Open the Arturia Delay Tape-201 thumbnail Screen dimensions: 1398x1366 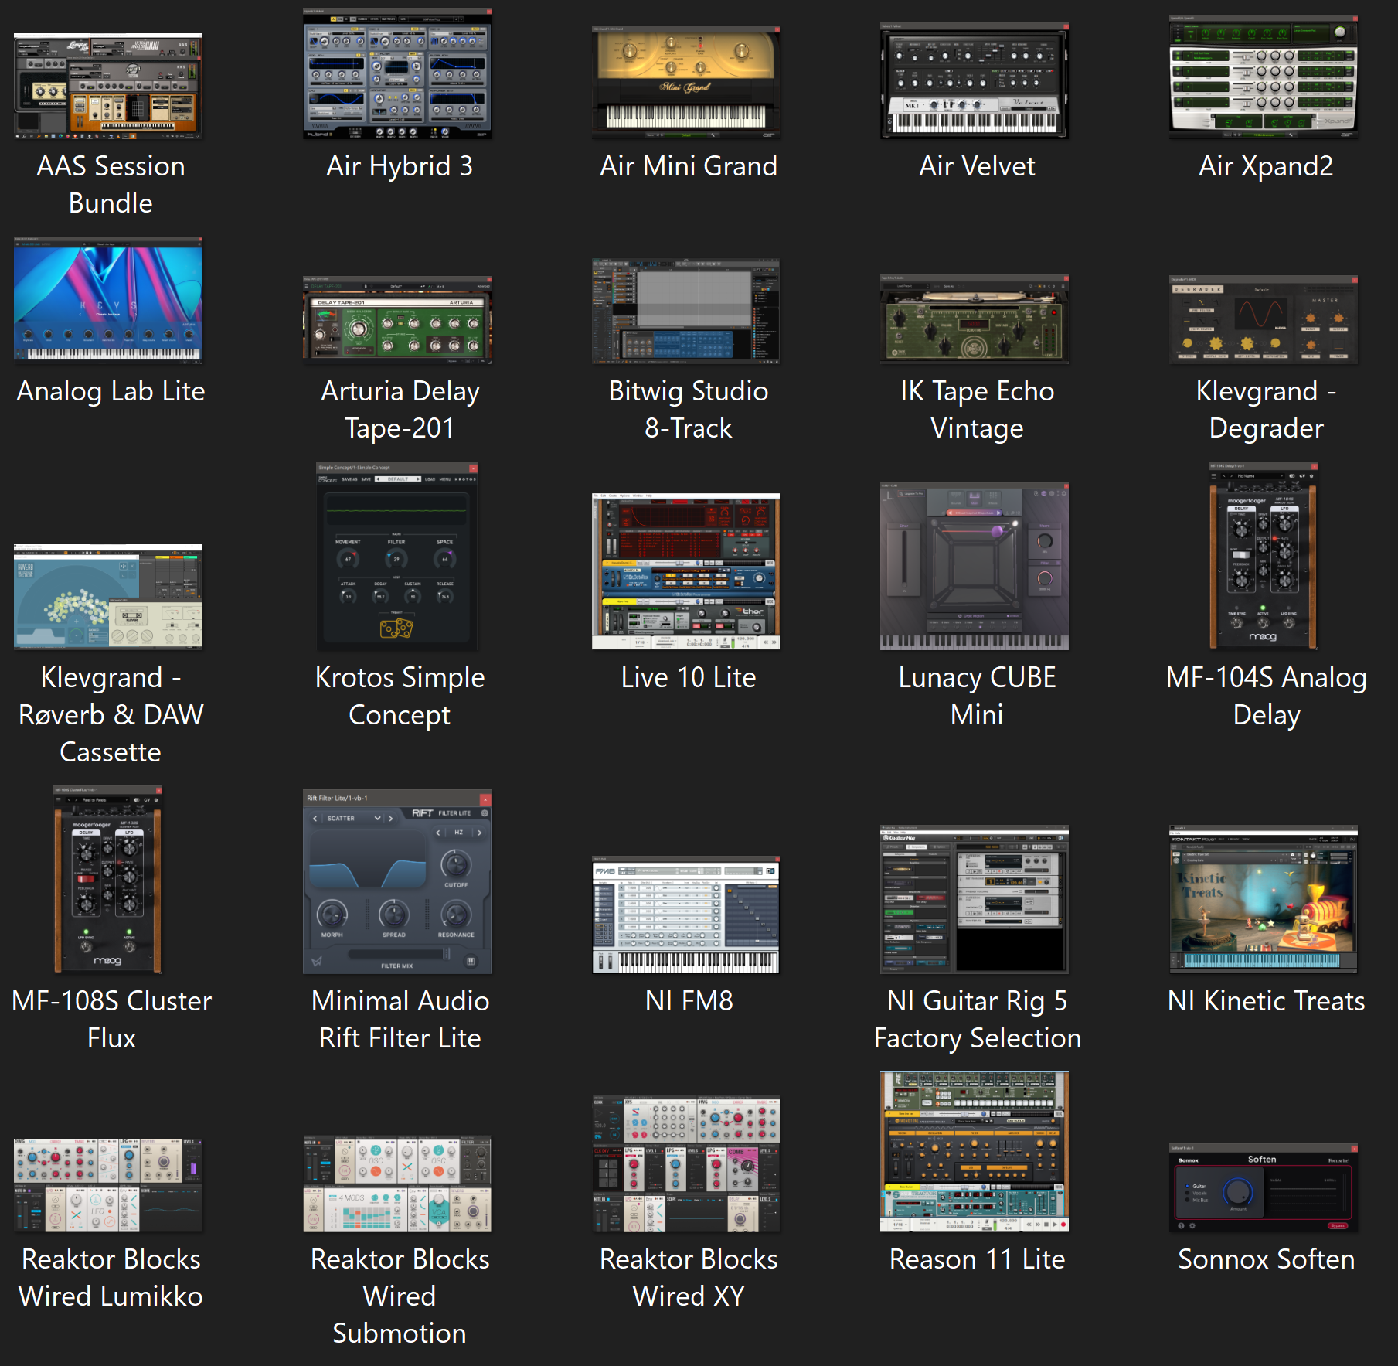(x=397, y=320)
